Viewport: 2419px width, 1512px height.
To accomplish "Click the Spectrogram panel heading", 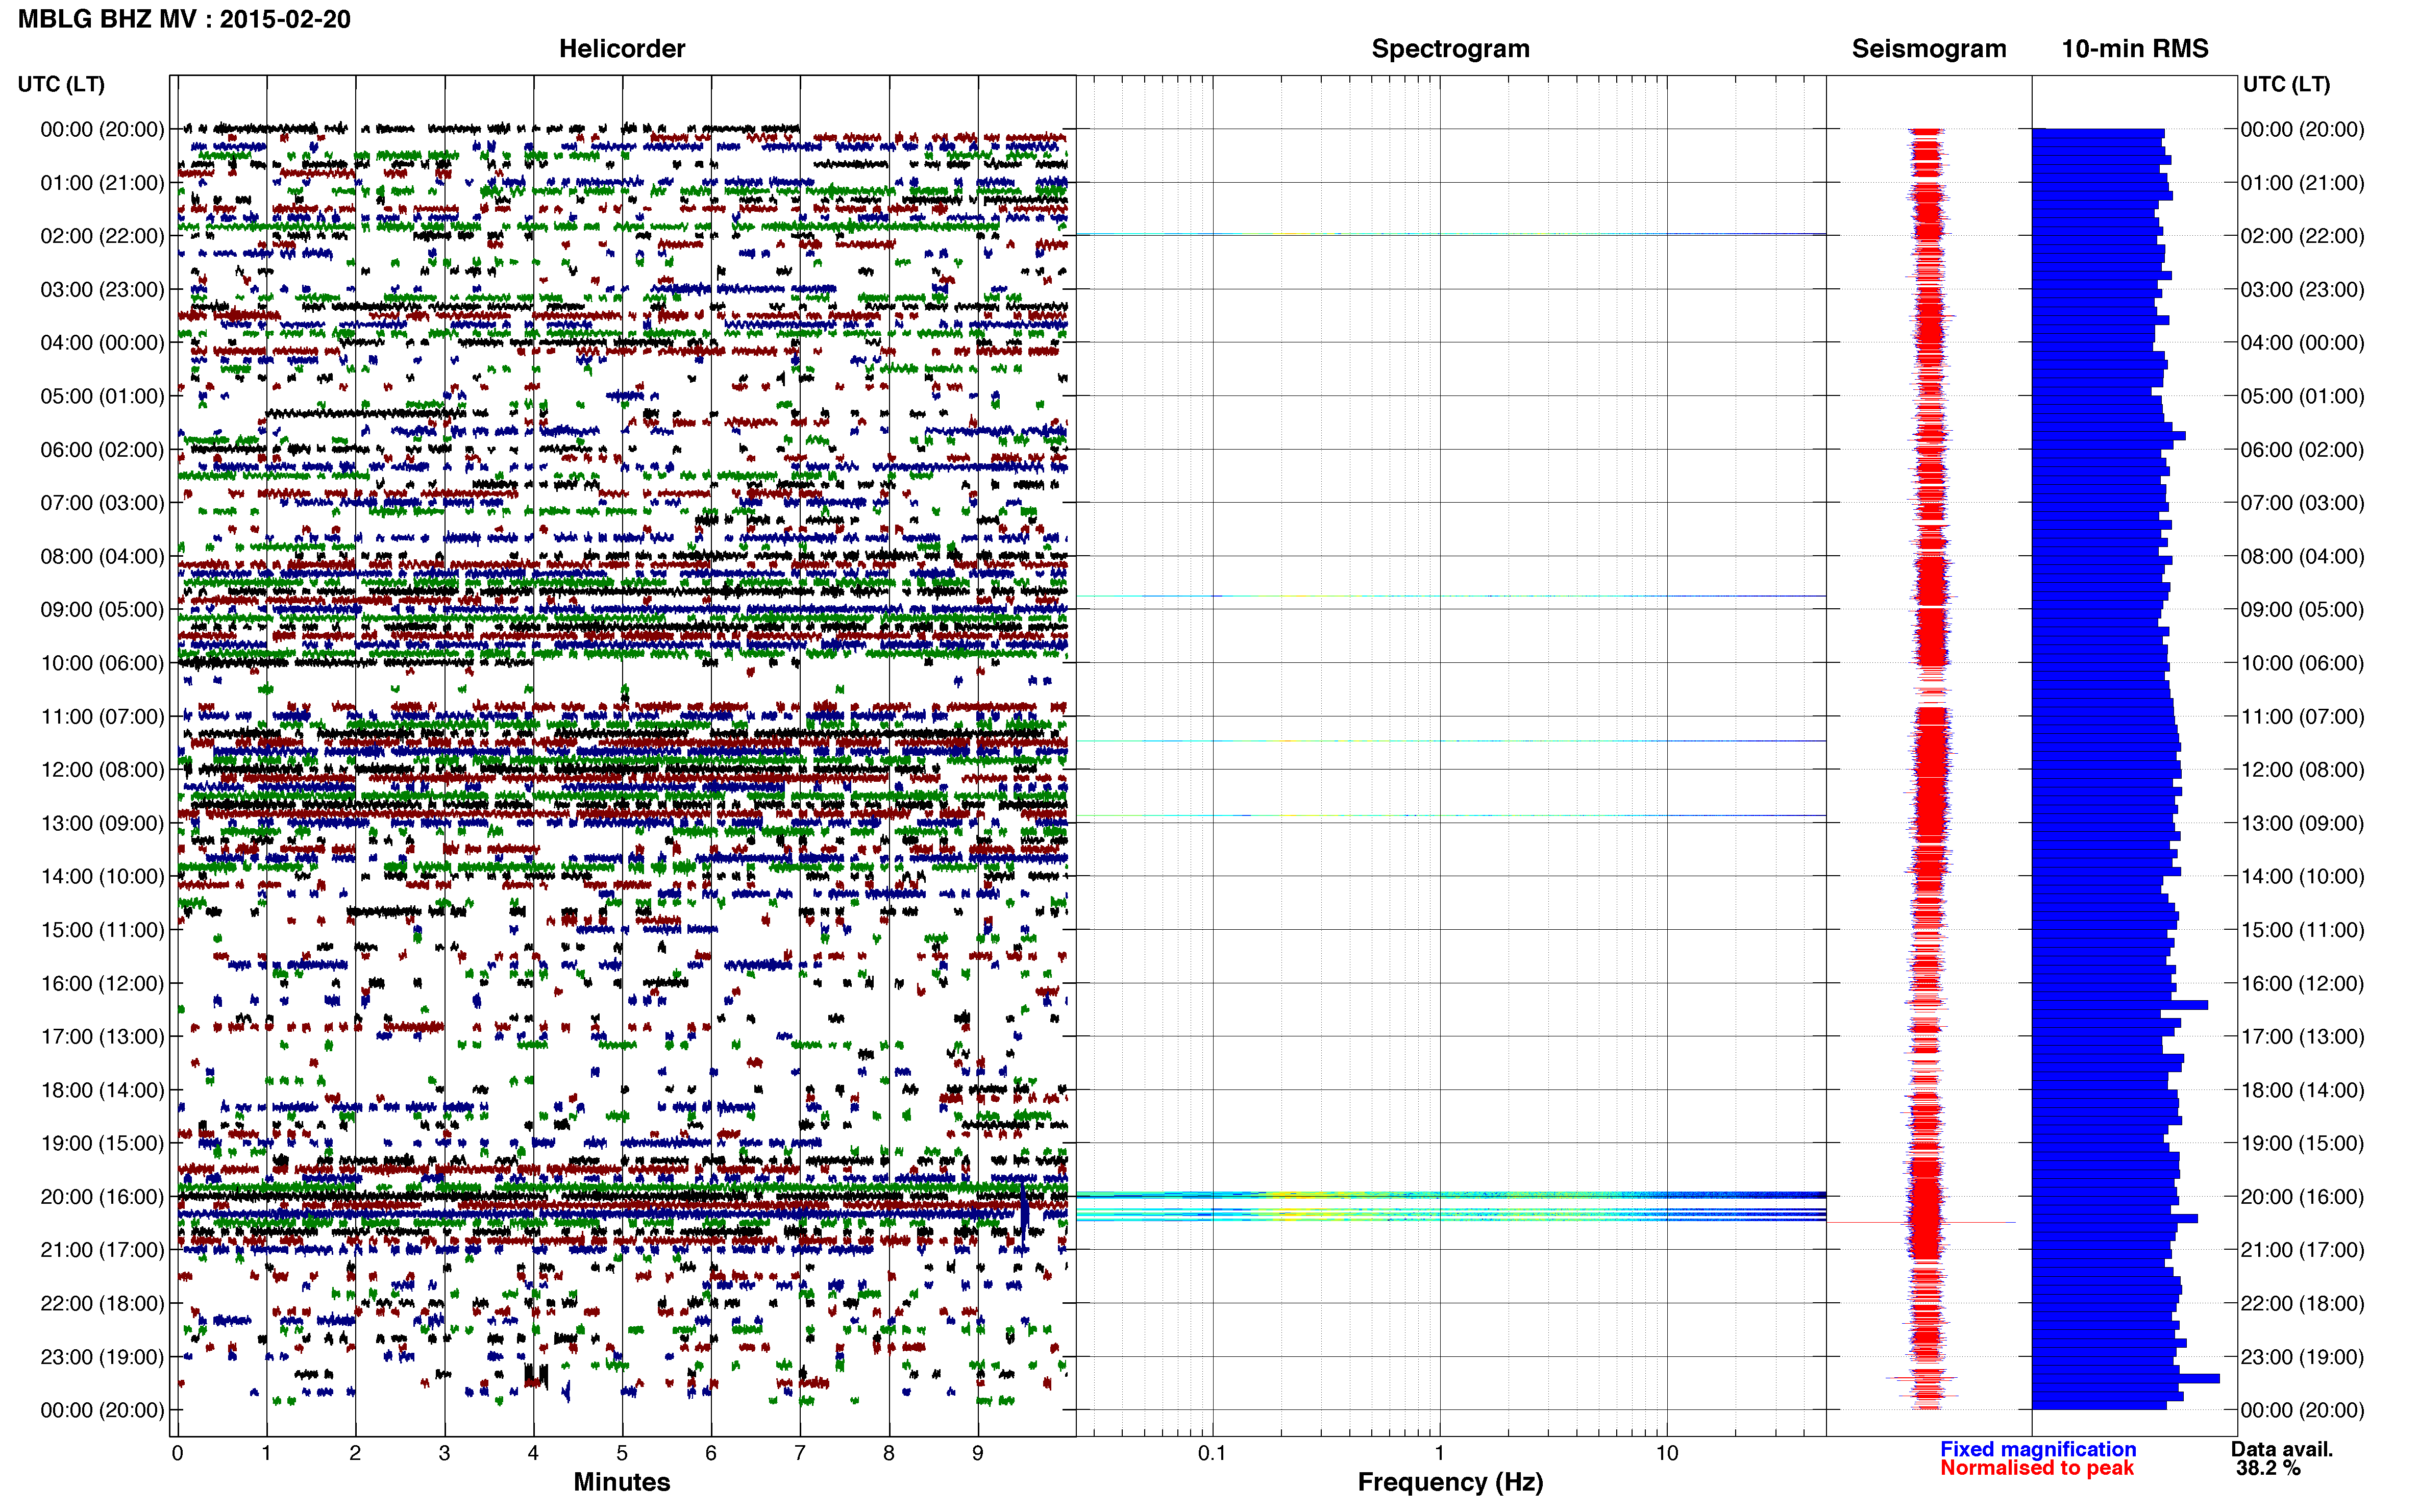I will coord(1450,49).
